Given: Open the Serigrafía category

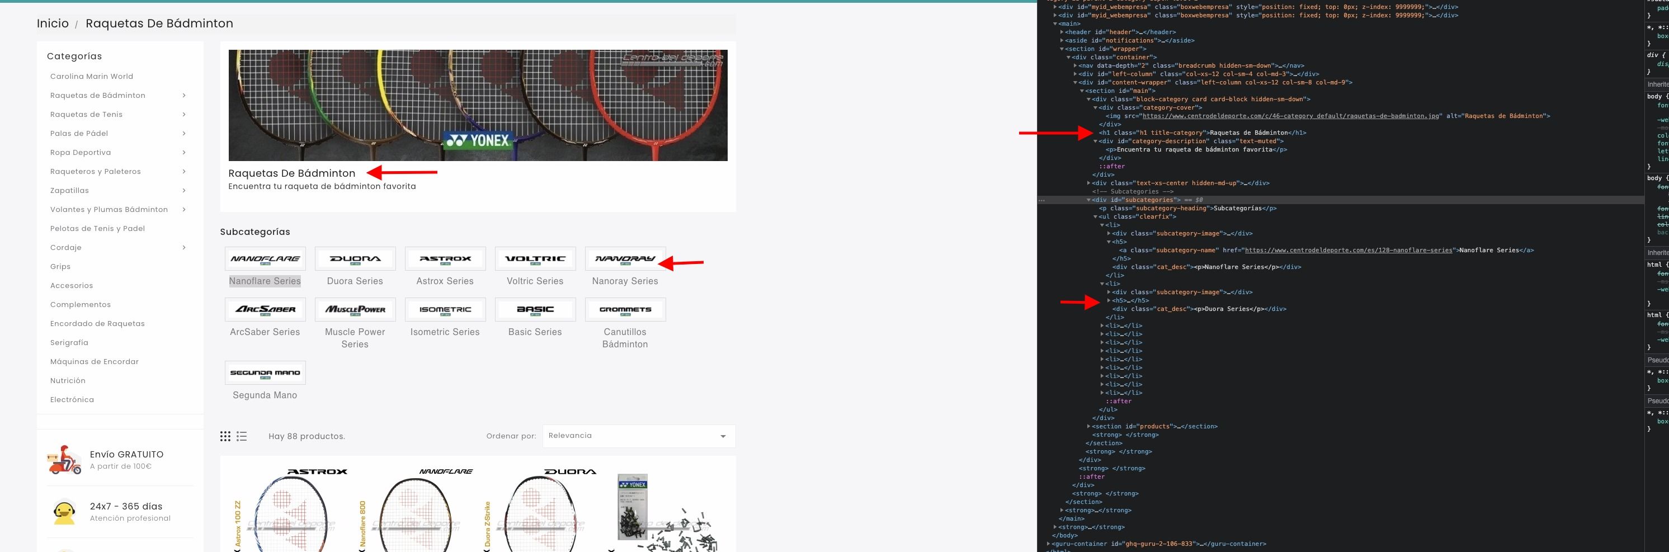Looking at the screenshot, I should click(69, 343).
